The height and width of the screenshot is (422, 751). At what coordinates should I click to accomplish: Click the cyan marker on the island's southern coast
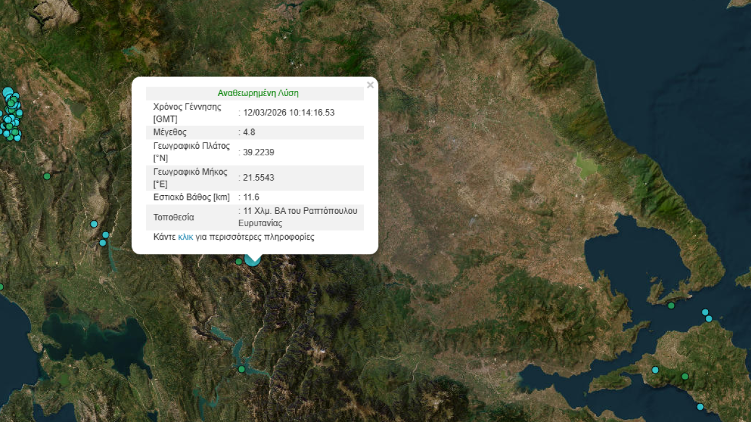tap(700, 407)
